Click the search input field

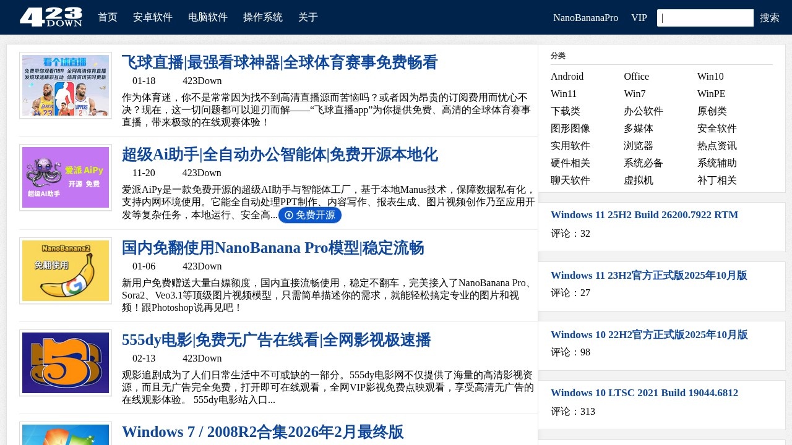(x=705, y=18)
